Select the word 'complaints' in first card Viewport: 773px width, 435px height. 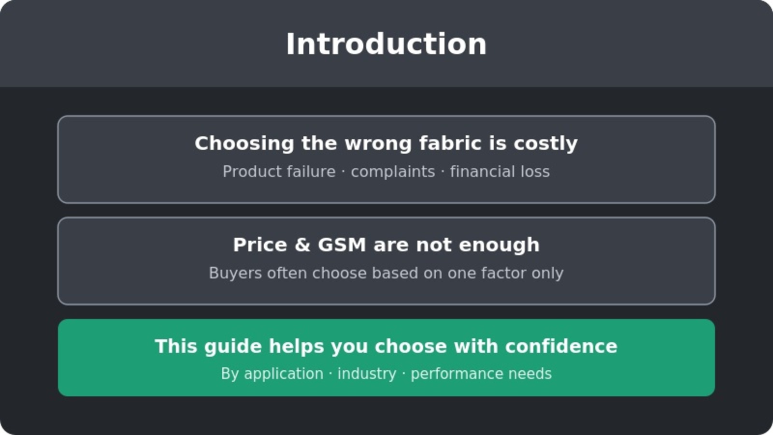[x=393, y=172]
